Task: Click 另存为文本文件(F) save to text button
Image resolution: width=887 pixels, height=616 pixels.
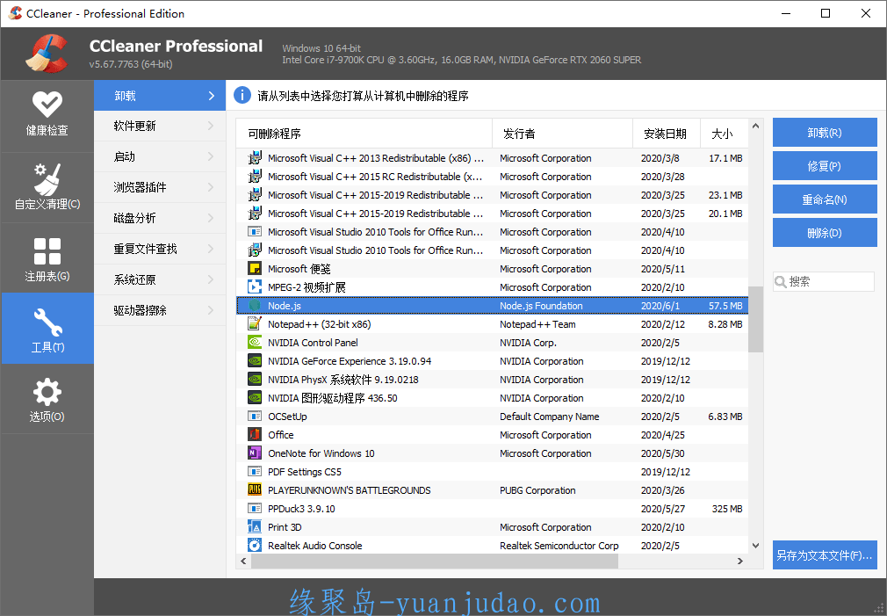Action: [x=825, y=554]
